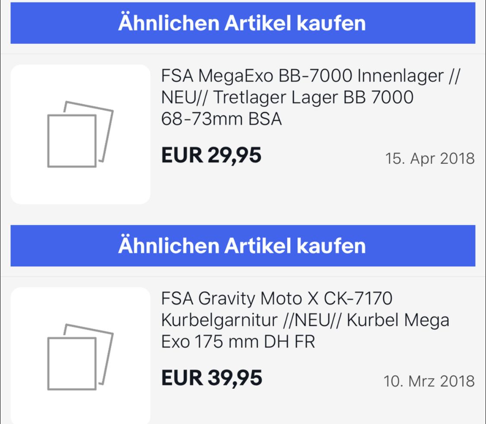This screenshot has width=486, height=424.
Task: Click the placeholder image icon for FSA MegaExo
Action: coord(80,134)
